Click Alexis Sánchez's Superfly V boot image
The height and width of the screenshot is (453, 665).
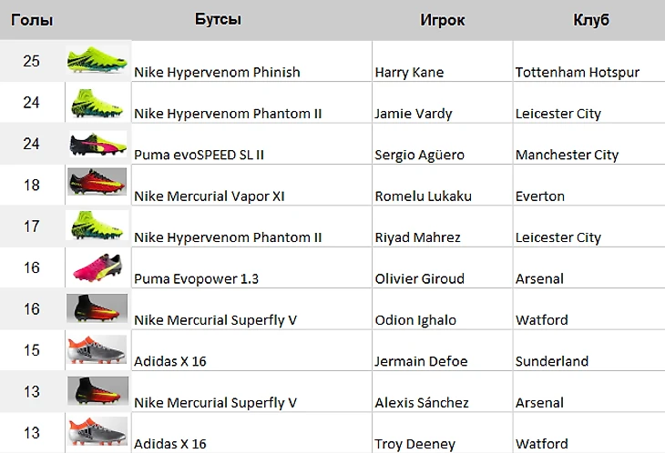pos(97,391)
